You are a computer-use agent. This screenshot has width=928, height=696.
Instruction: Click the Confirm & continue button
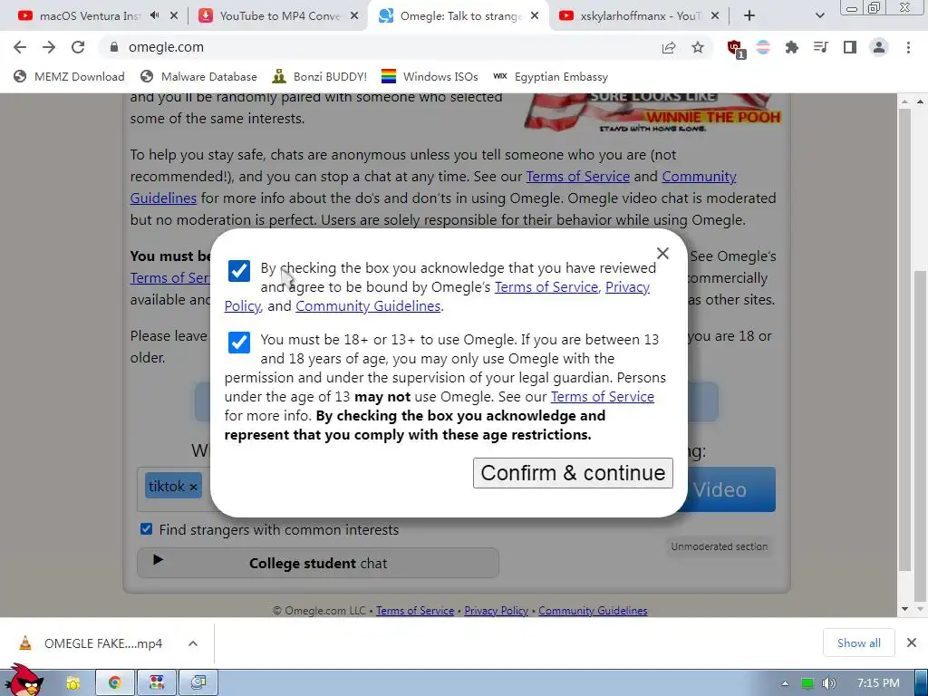573,473
